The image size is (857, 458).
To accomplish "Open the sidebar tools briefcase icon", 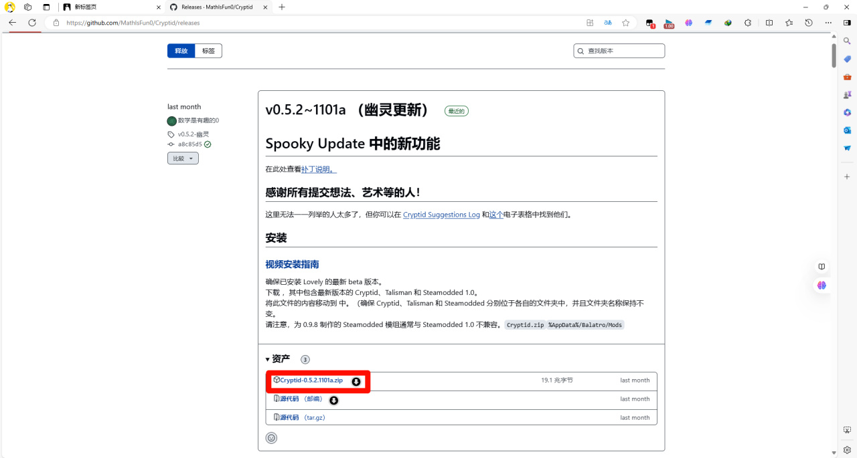I will pos(847,77).
